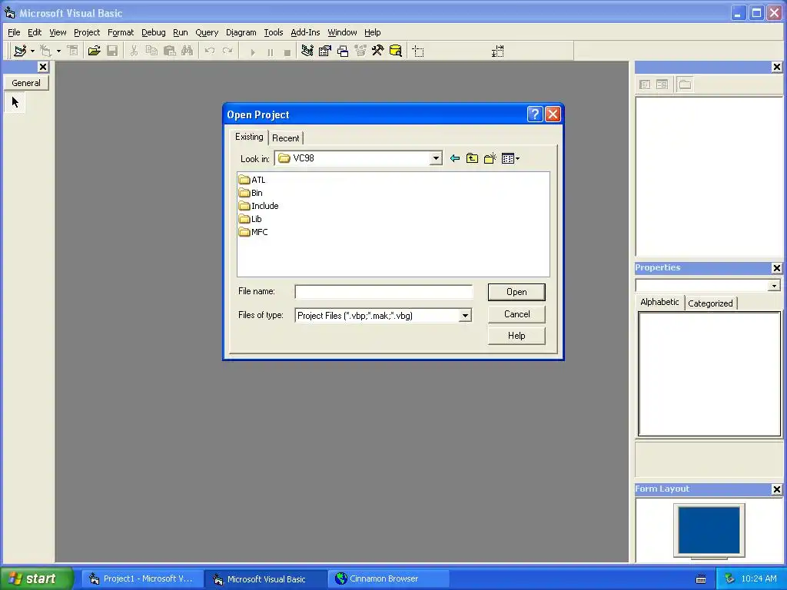Open the Object Browser toolbar icon
787x590 pixels.
coord(360,51)
